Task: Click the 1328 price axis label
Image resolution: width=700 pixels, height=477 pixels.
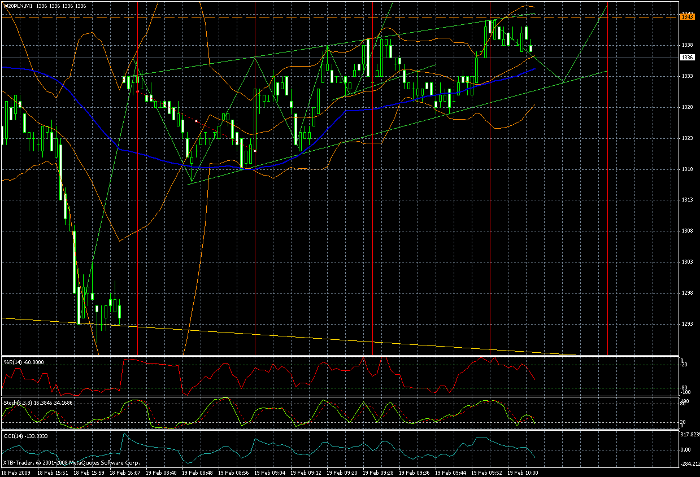Action: point(687,107)
